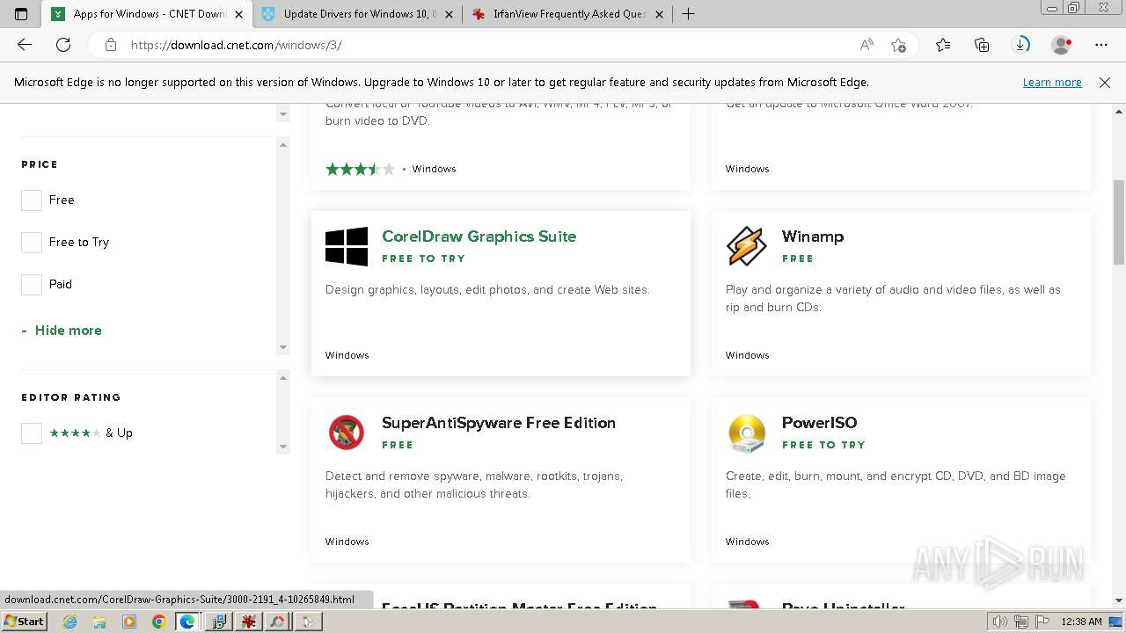Image resolution: width=1126 pixels, height=633 pixels.
Task: Open the Favorites list
Action: (x=943, y=45)
